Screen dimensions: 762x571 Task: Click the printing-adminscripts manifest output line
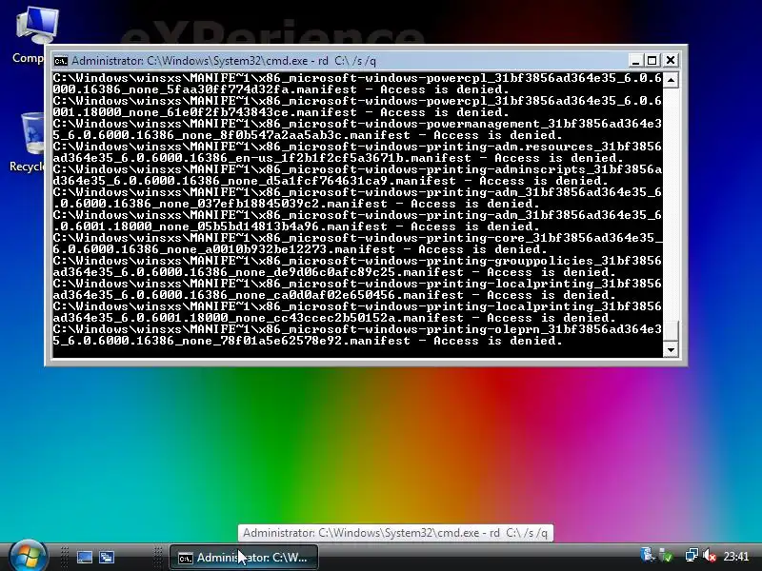357,175
